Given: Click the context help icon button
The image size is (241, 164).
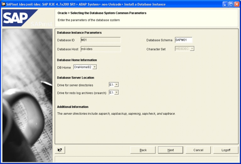Looking at the screenshot, I should (x=60, y=150).
